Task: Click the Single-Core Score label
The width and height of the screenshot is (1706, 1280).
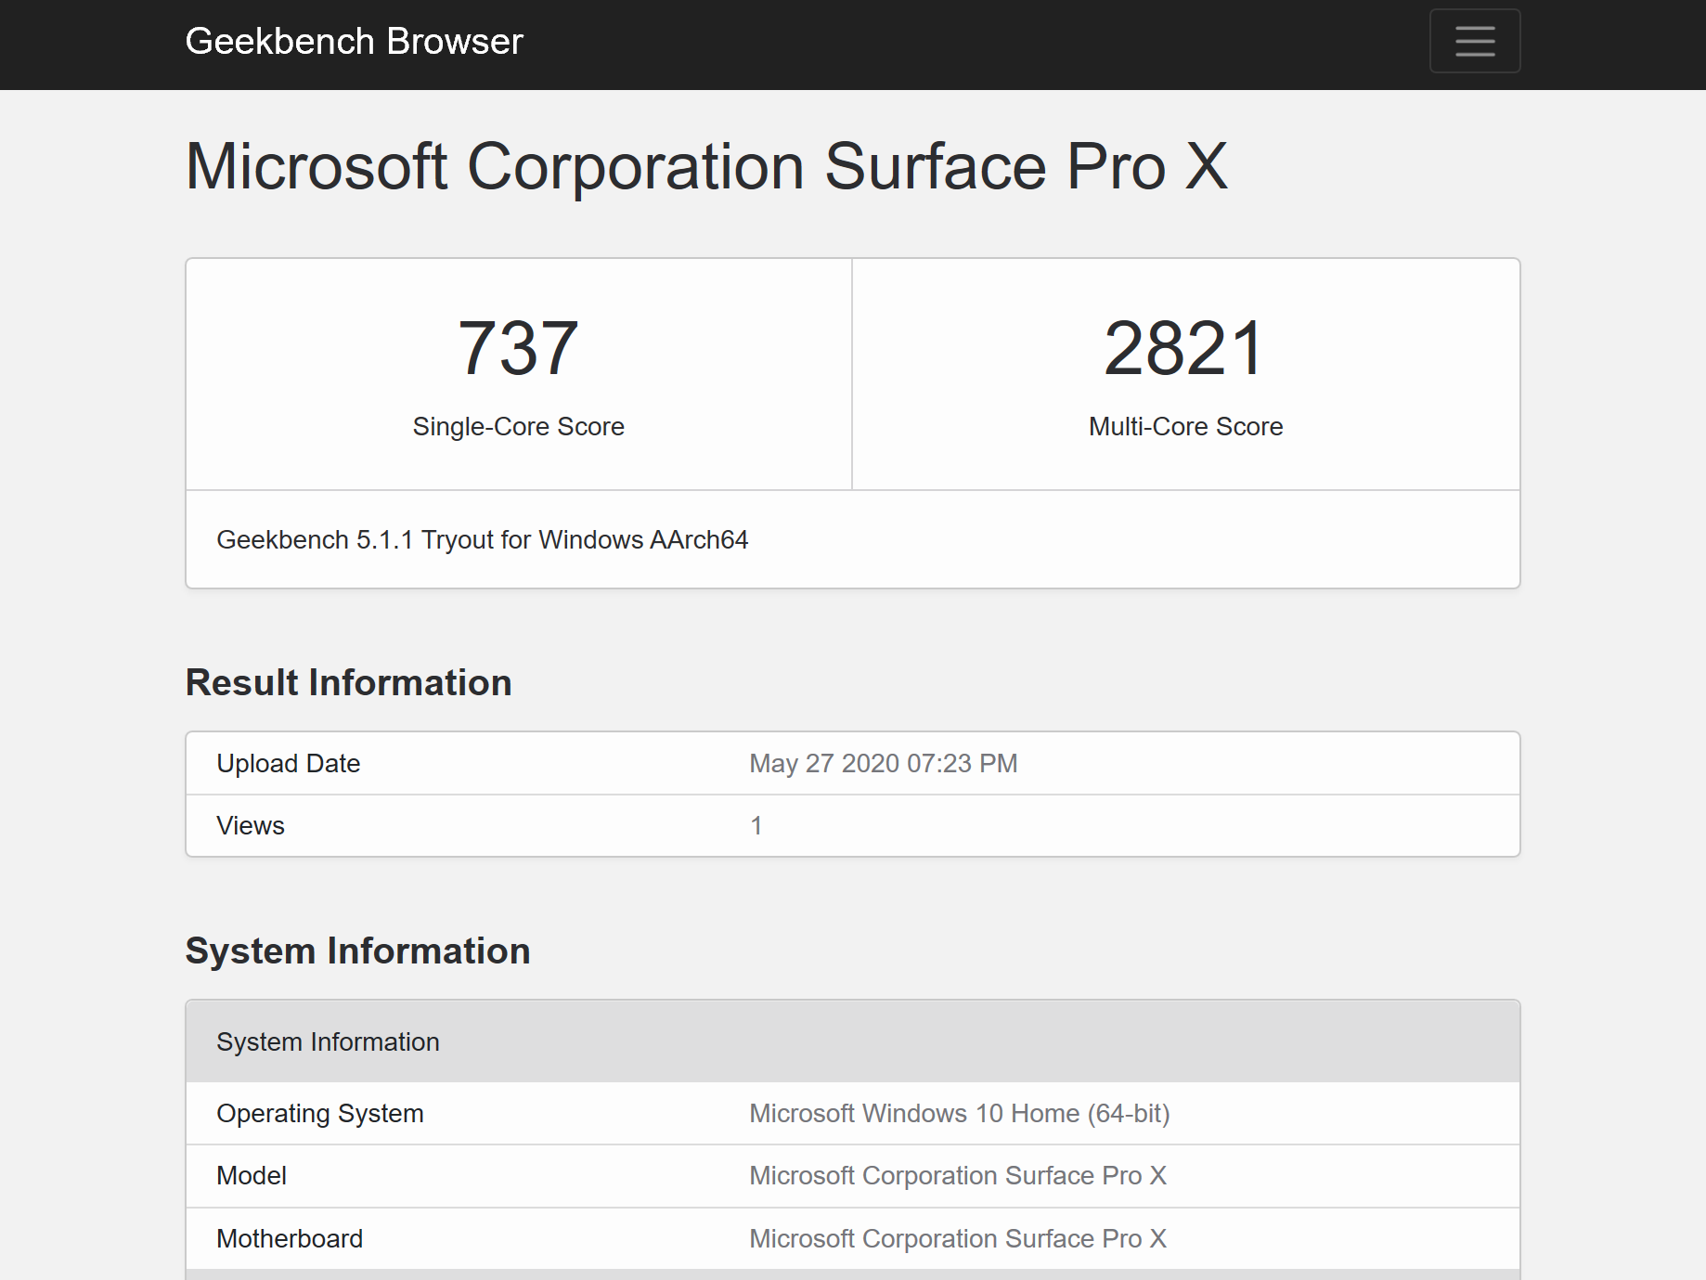Action: tap(518, 426)
